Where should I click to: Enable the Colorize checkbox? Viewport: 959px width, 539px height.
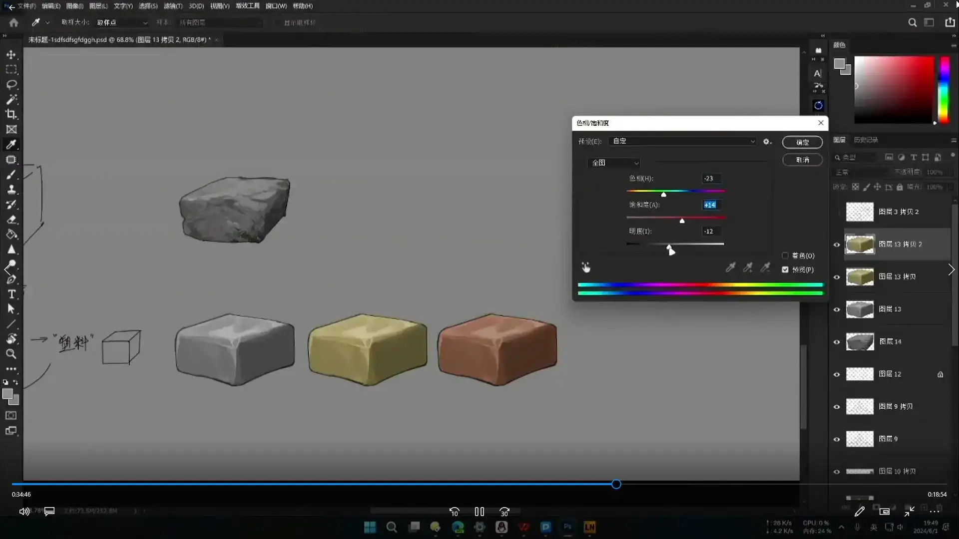(785, 256)
